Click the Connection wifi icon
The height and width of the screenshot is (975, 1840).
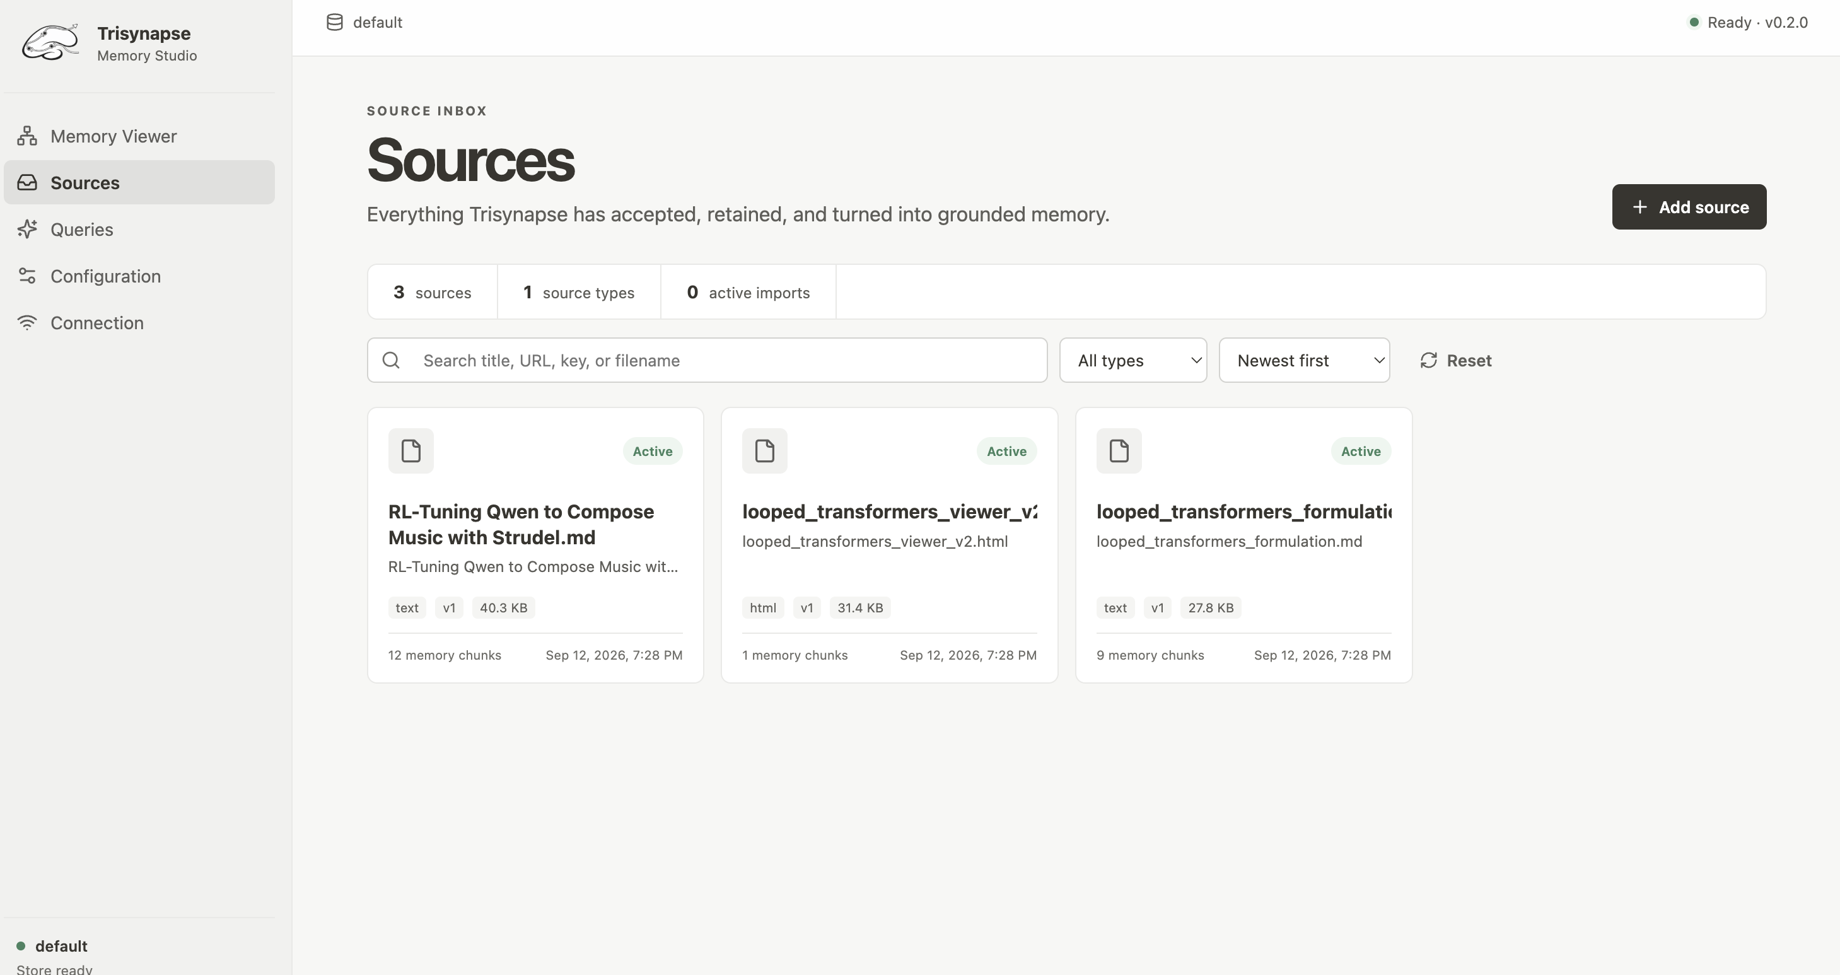(27, 322)
